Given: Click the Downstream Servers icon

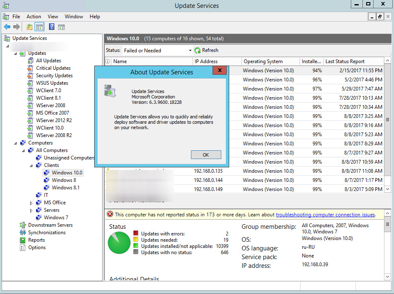Looking at the screenshot, I should (22, 225).
